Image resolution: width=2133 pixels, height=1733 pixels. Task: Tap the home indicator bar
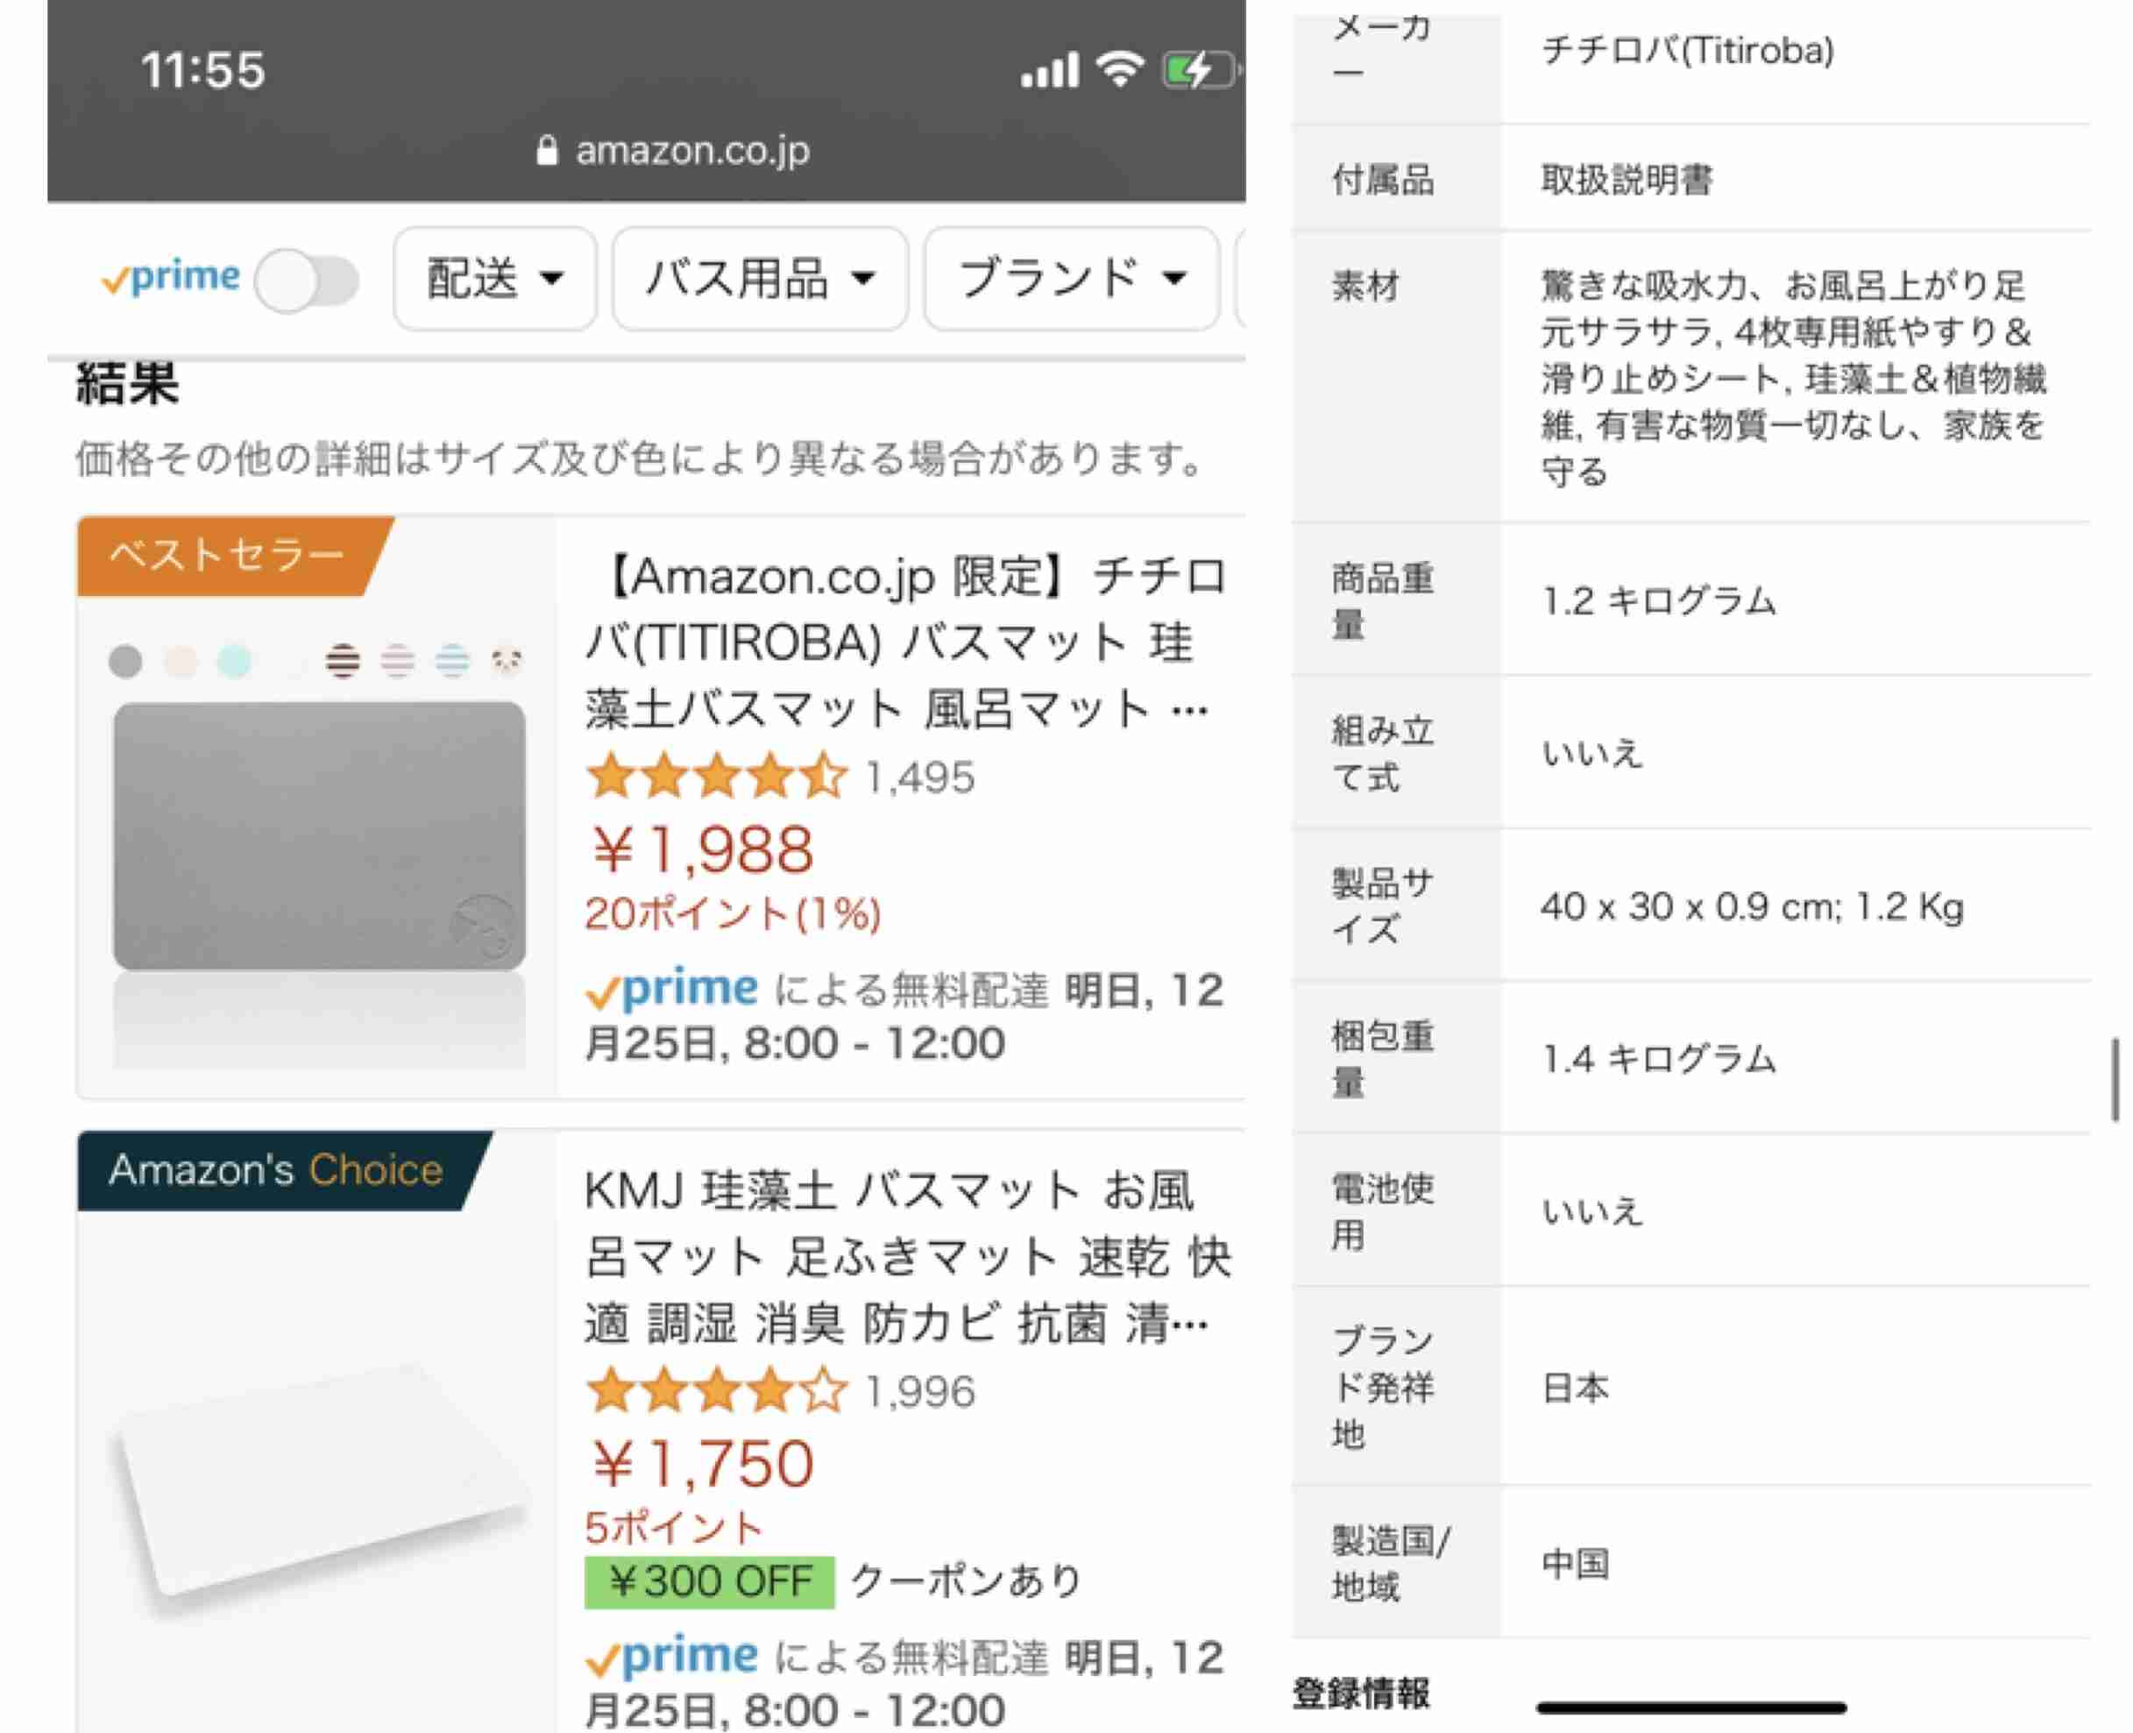click(x=1690, y=1708)
